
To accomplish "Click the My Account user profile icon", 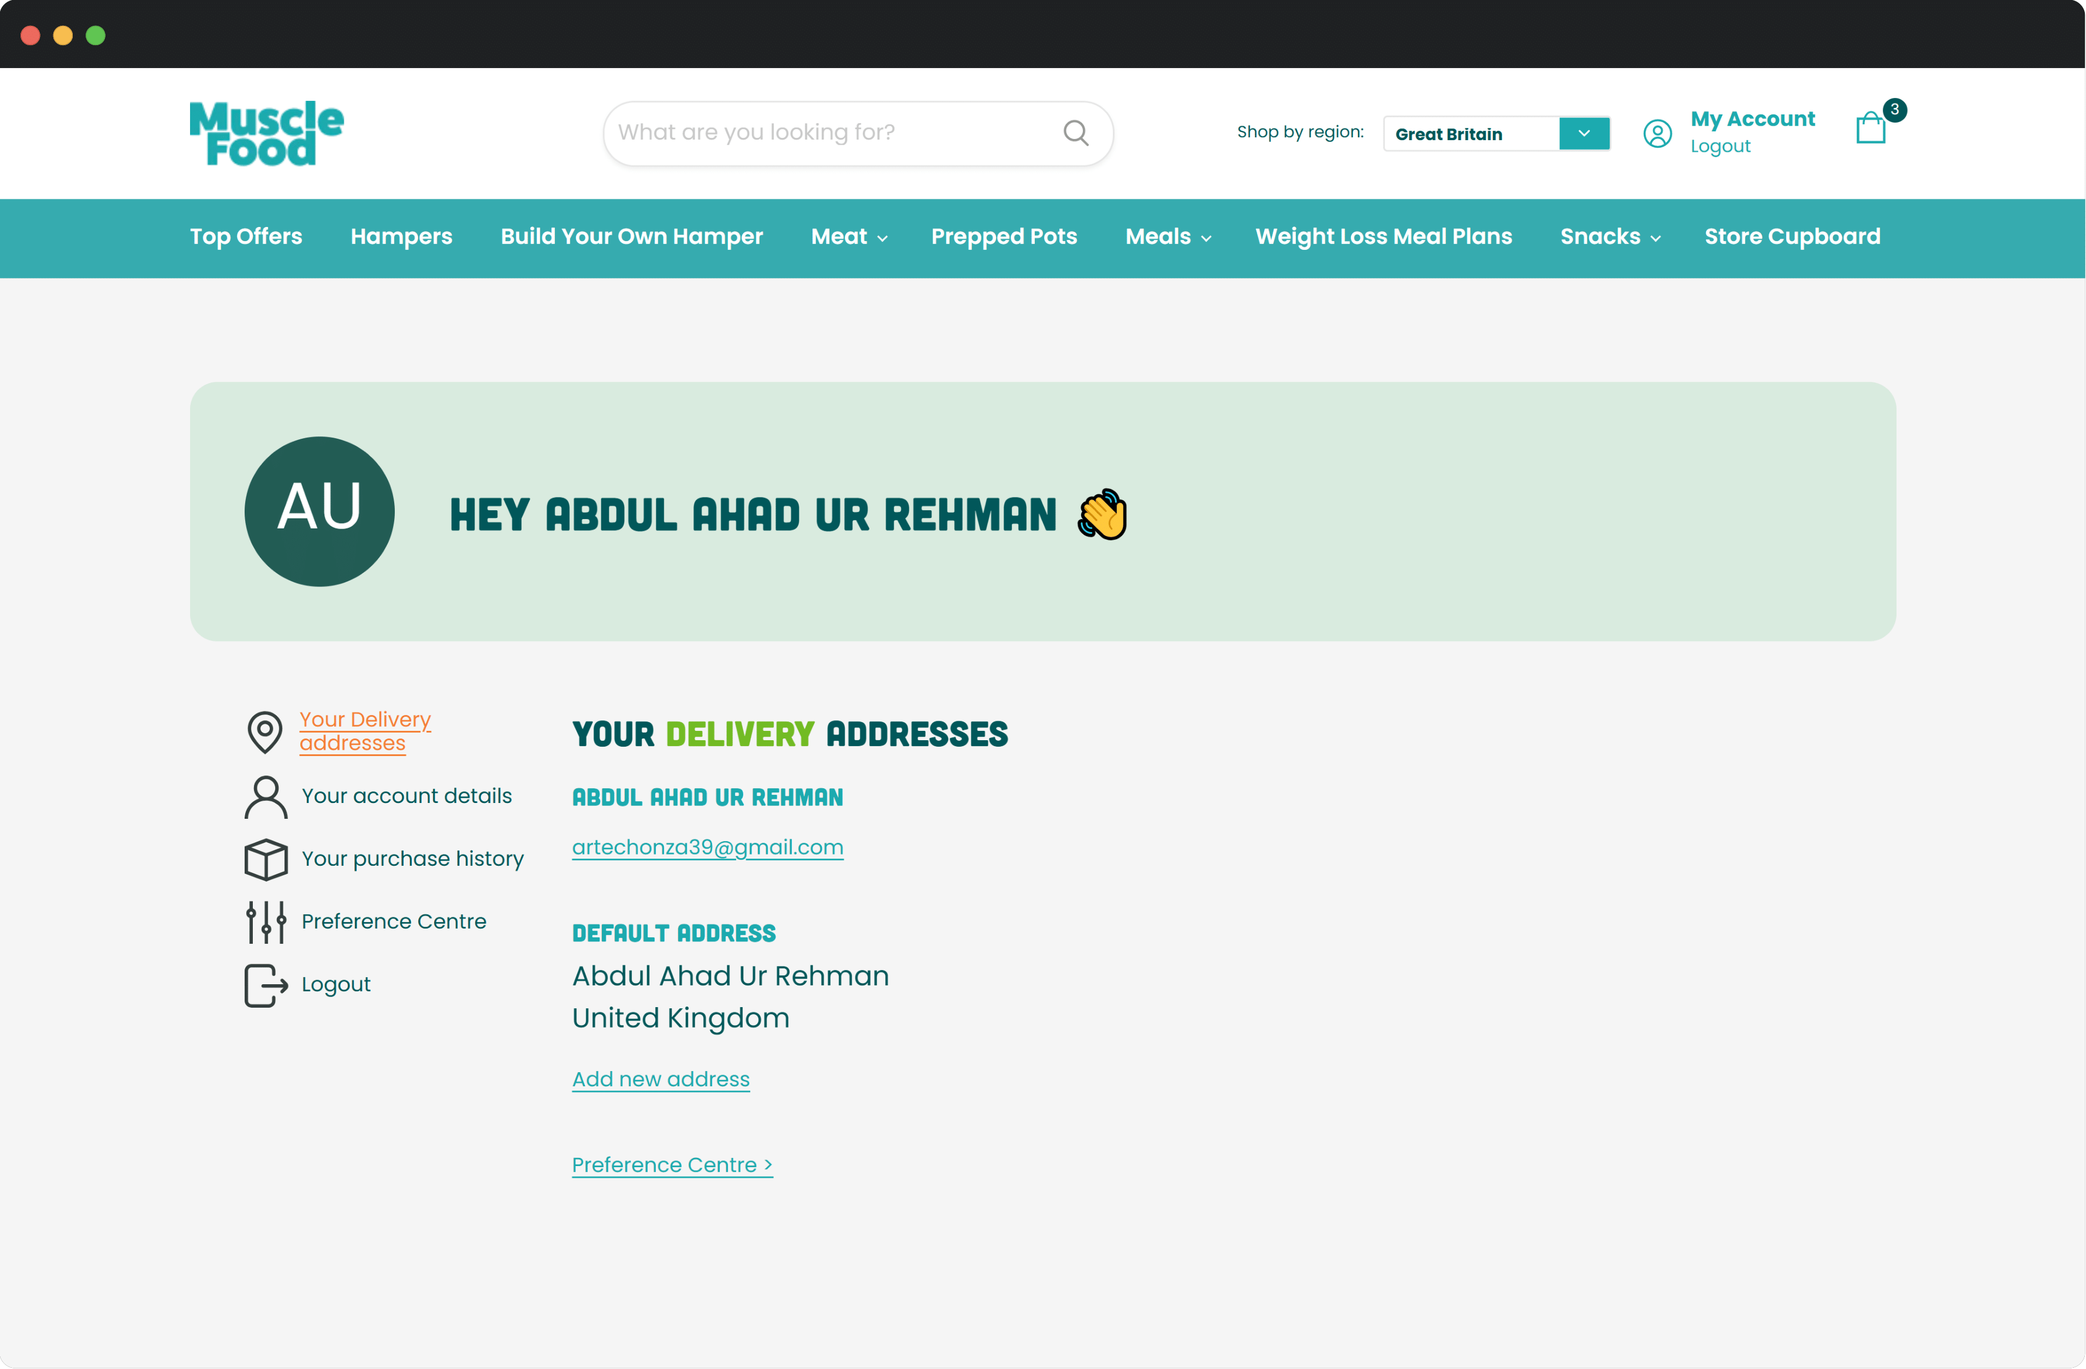I will [1658, 133].
